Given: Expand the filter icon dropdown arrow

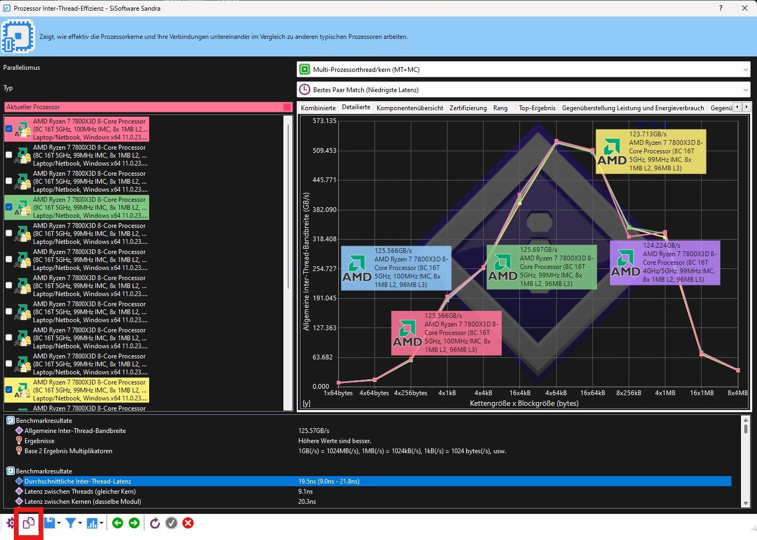Looking at the screenshot, I should (80, 523).
